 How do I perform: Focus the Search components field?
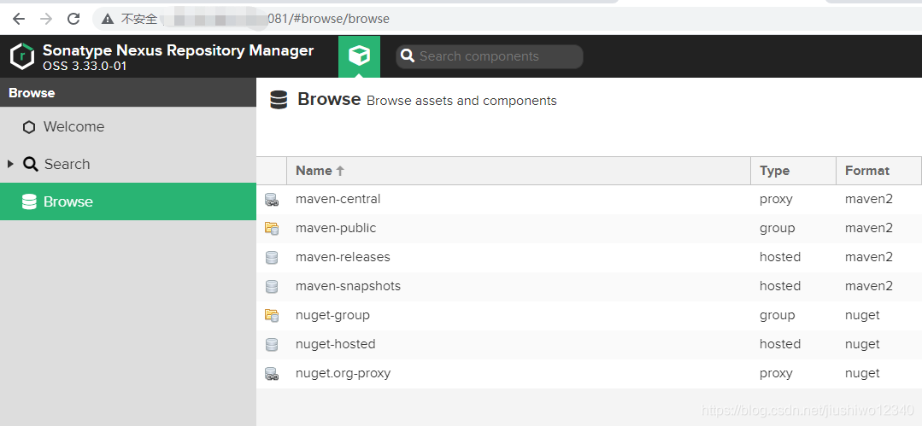490,56
